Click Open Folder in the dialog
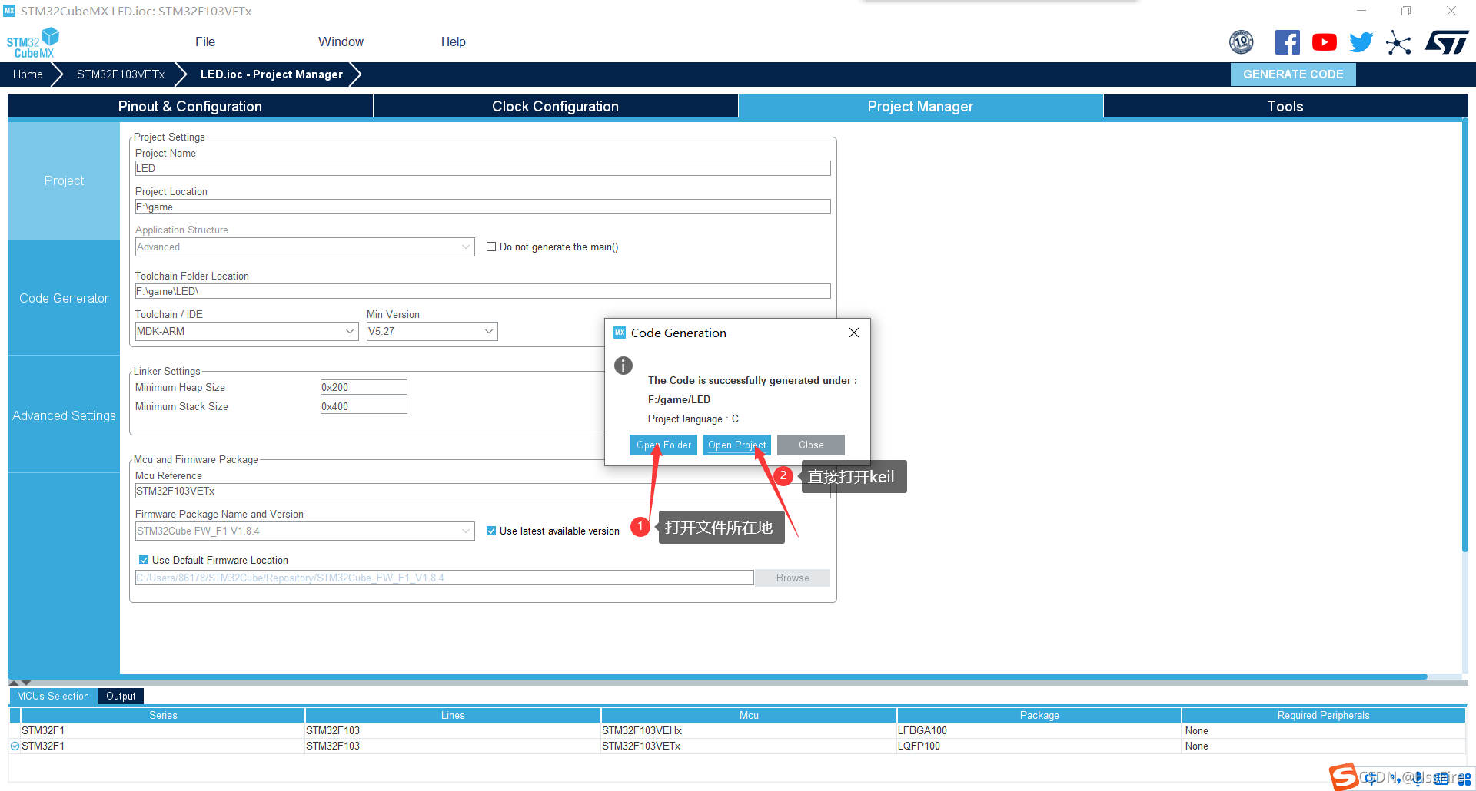 coord(663,445)
